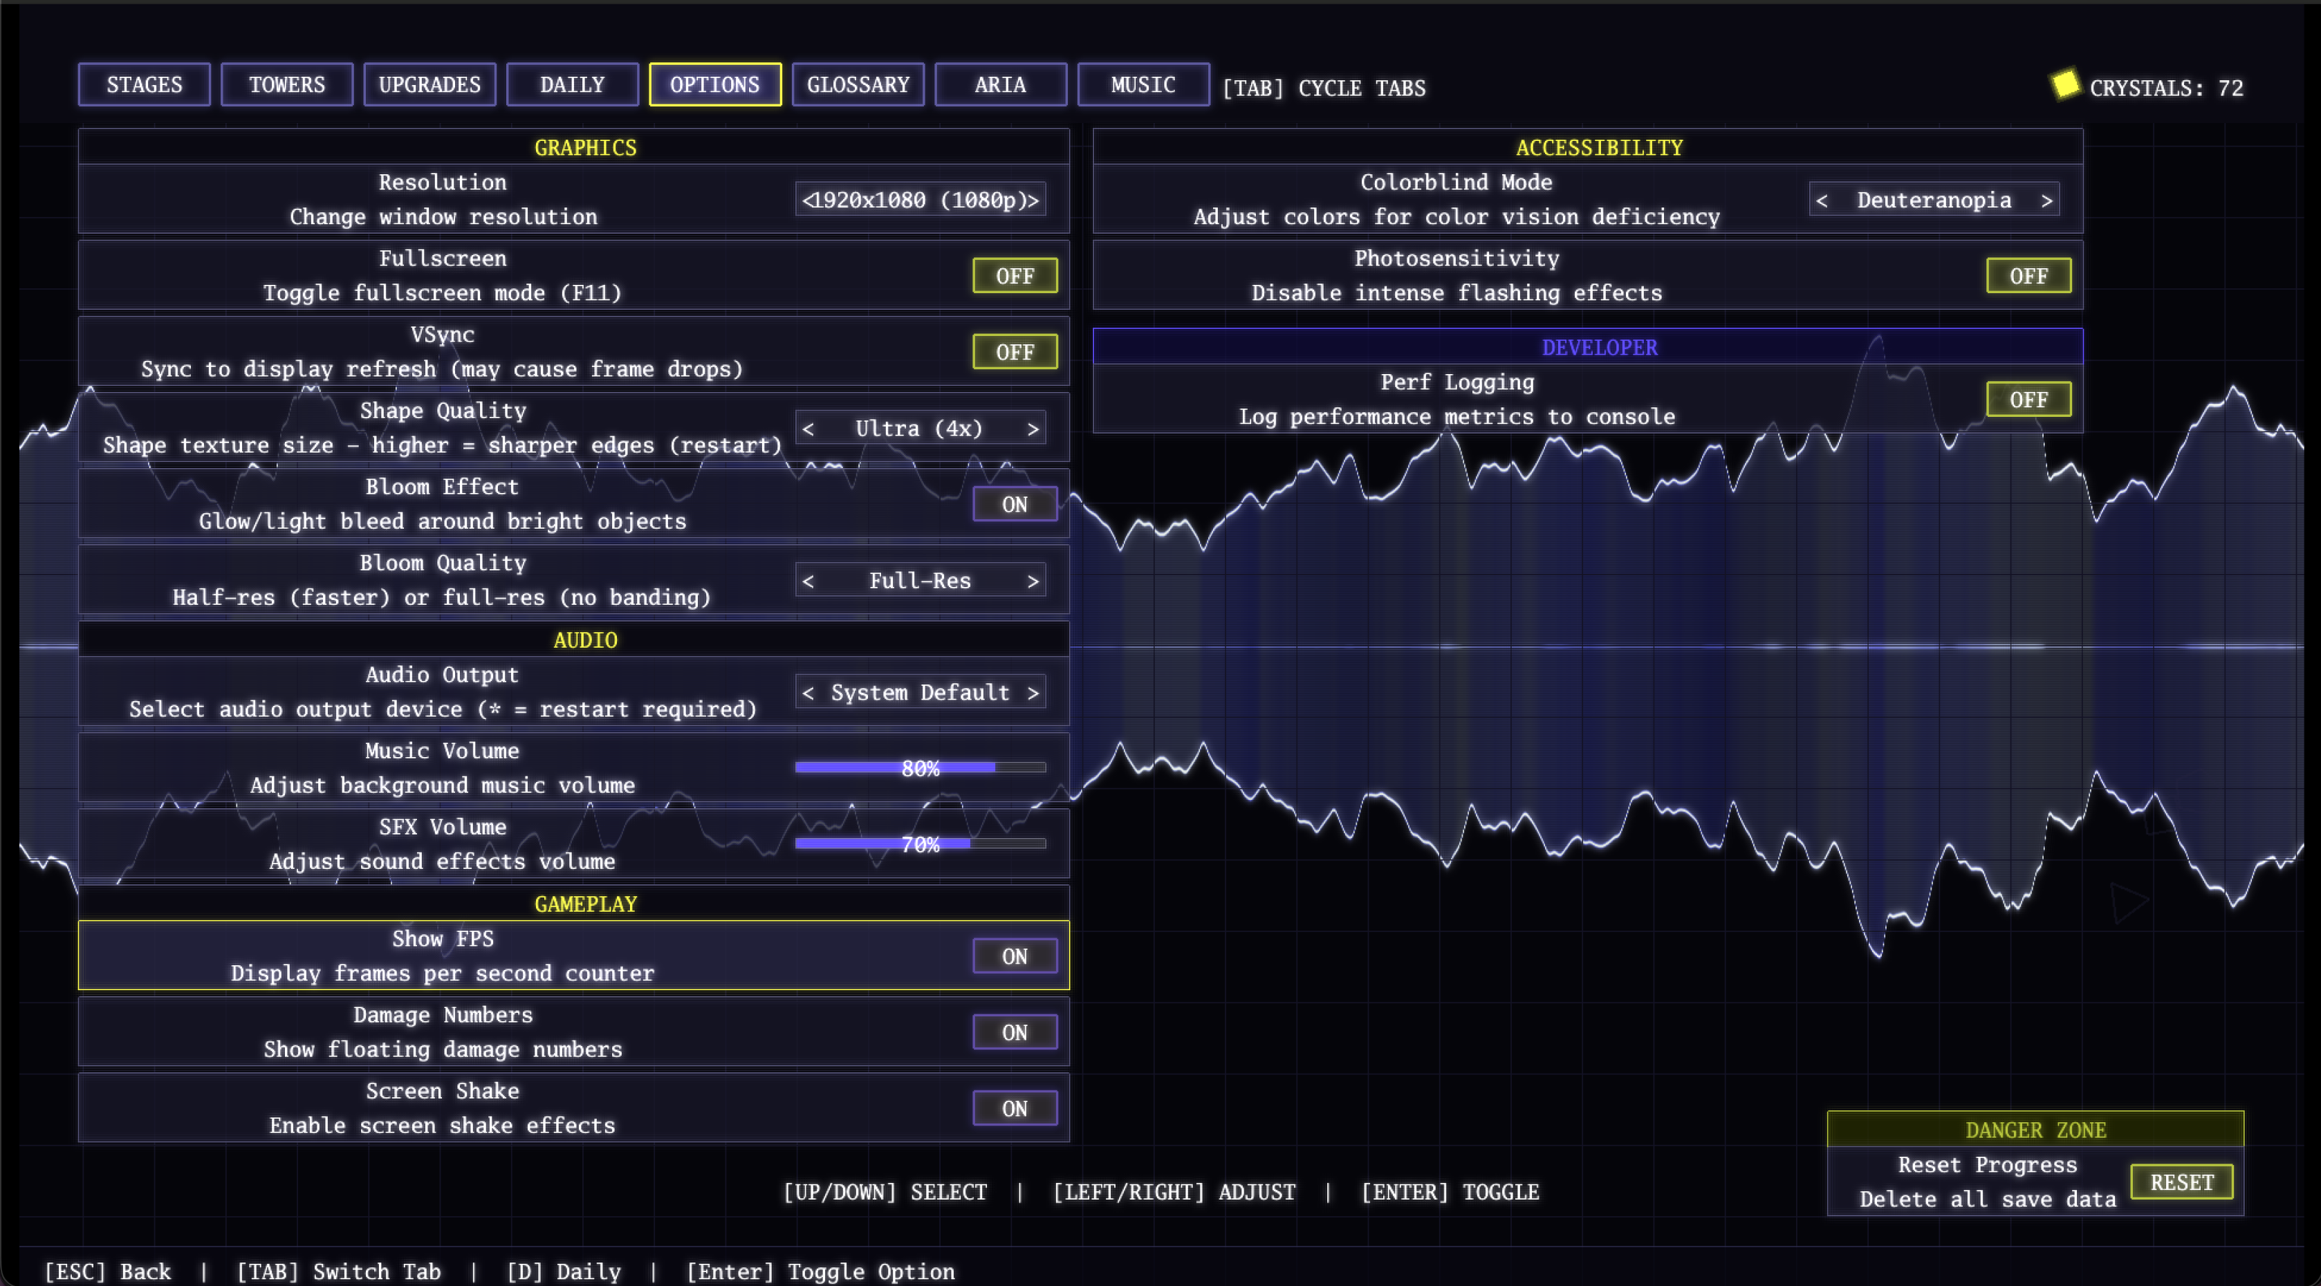The height and width of the screenshot is (1286, 2321).
Task: Disable Bloom Effect toggle
Action: click(1015, 504)
